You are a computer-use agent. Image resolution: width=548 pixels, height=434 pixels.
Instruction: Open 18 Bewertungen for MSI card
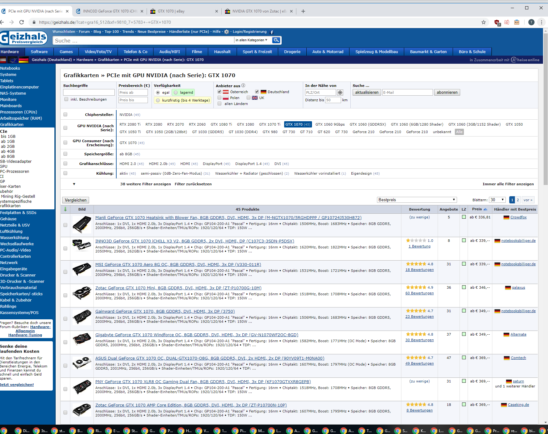420,270
